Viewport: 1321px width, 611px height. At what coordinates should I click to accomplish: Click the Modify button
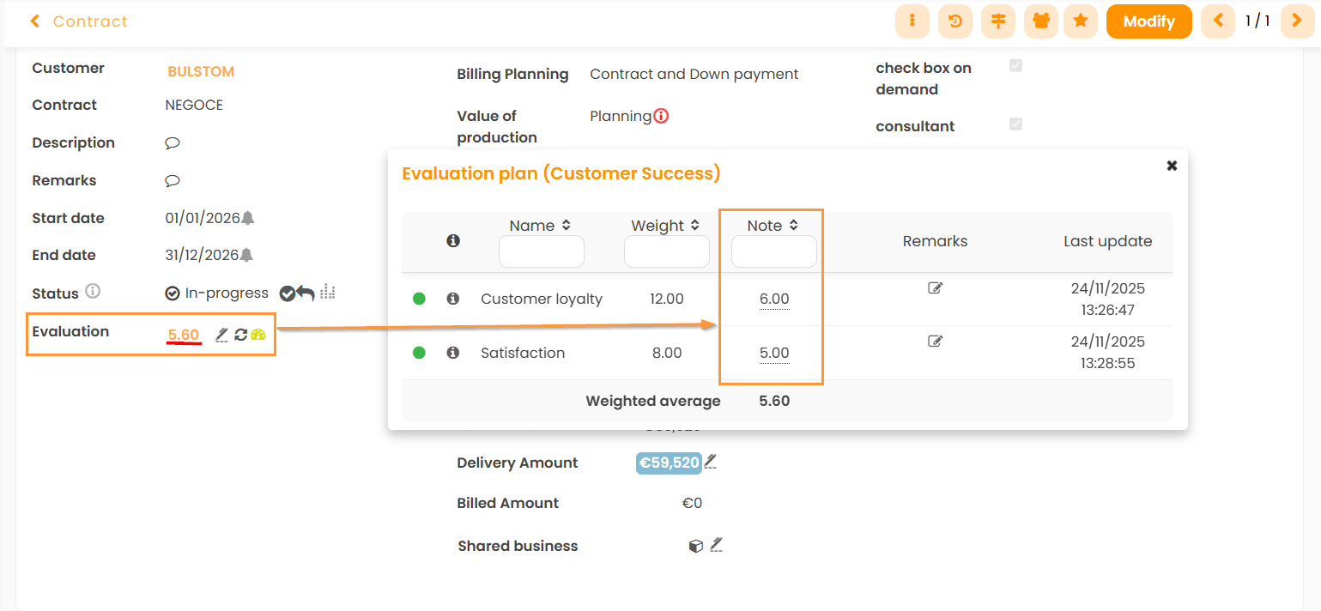1148,21
